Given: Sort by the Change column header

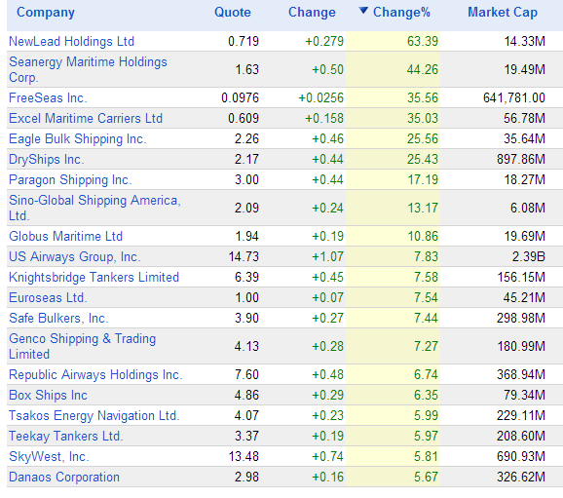Looking at the screenshot, I should point(312,13).
